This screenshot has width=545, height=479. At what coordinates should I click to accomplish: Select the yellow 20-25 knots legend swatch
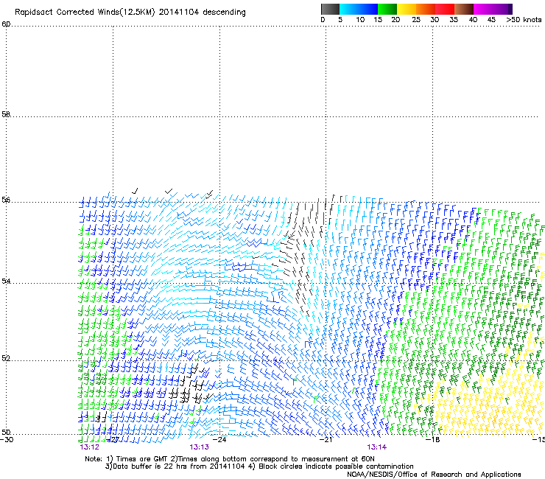(x=407, y=9)
